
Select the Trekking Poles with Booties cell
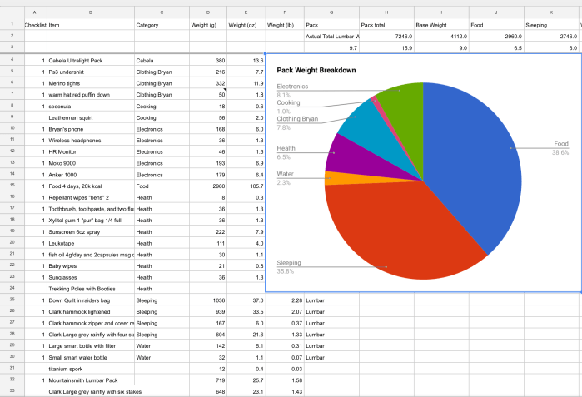(90, 288)
